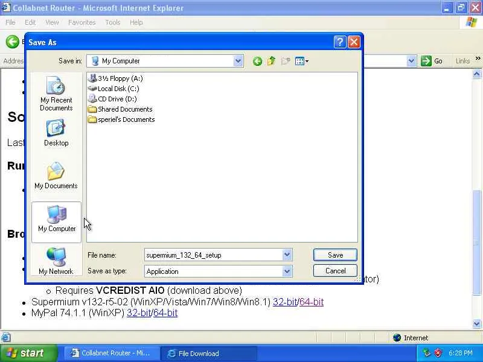Open My Recent Documents in places bar
The height and width of the screenshot is (362, 483).
pos(56,94)
